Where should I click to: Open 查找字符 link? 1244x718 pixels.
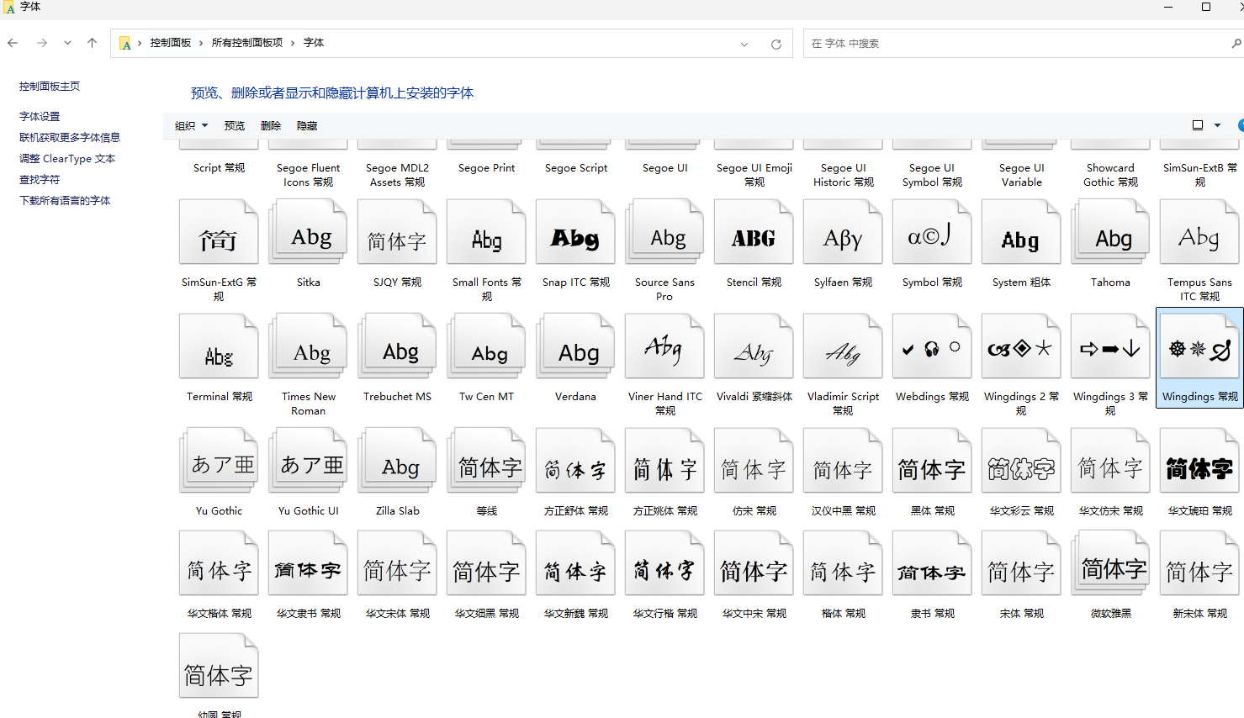pos(40,179)
